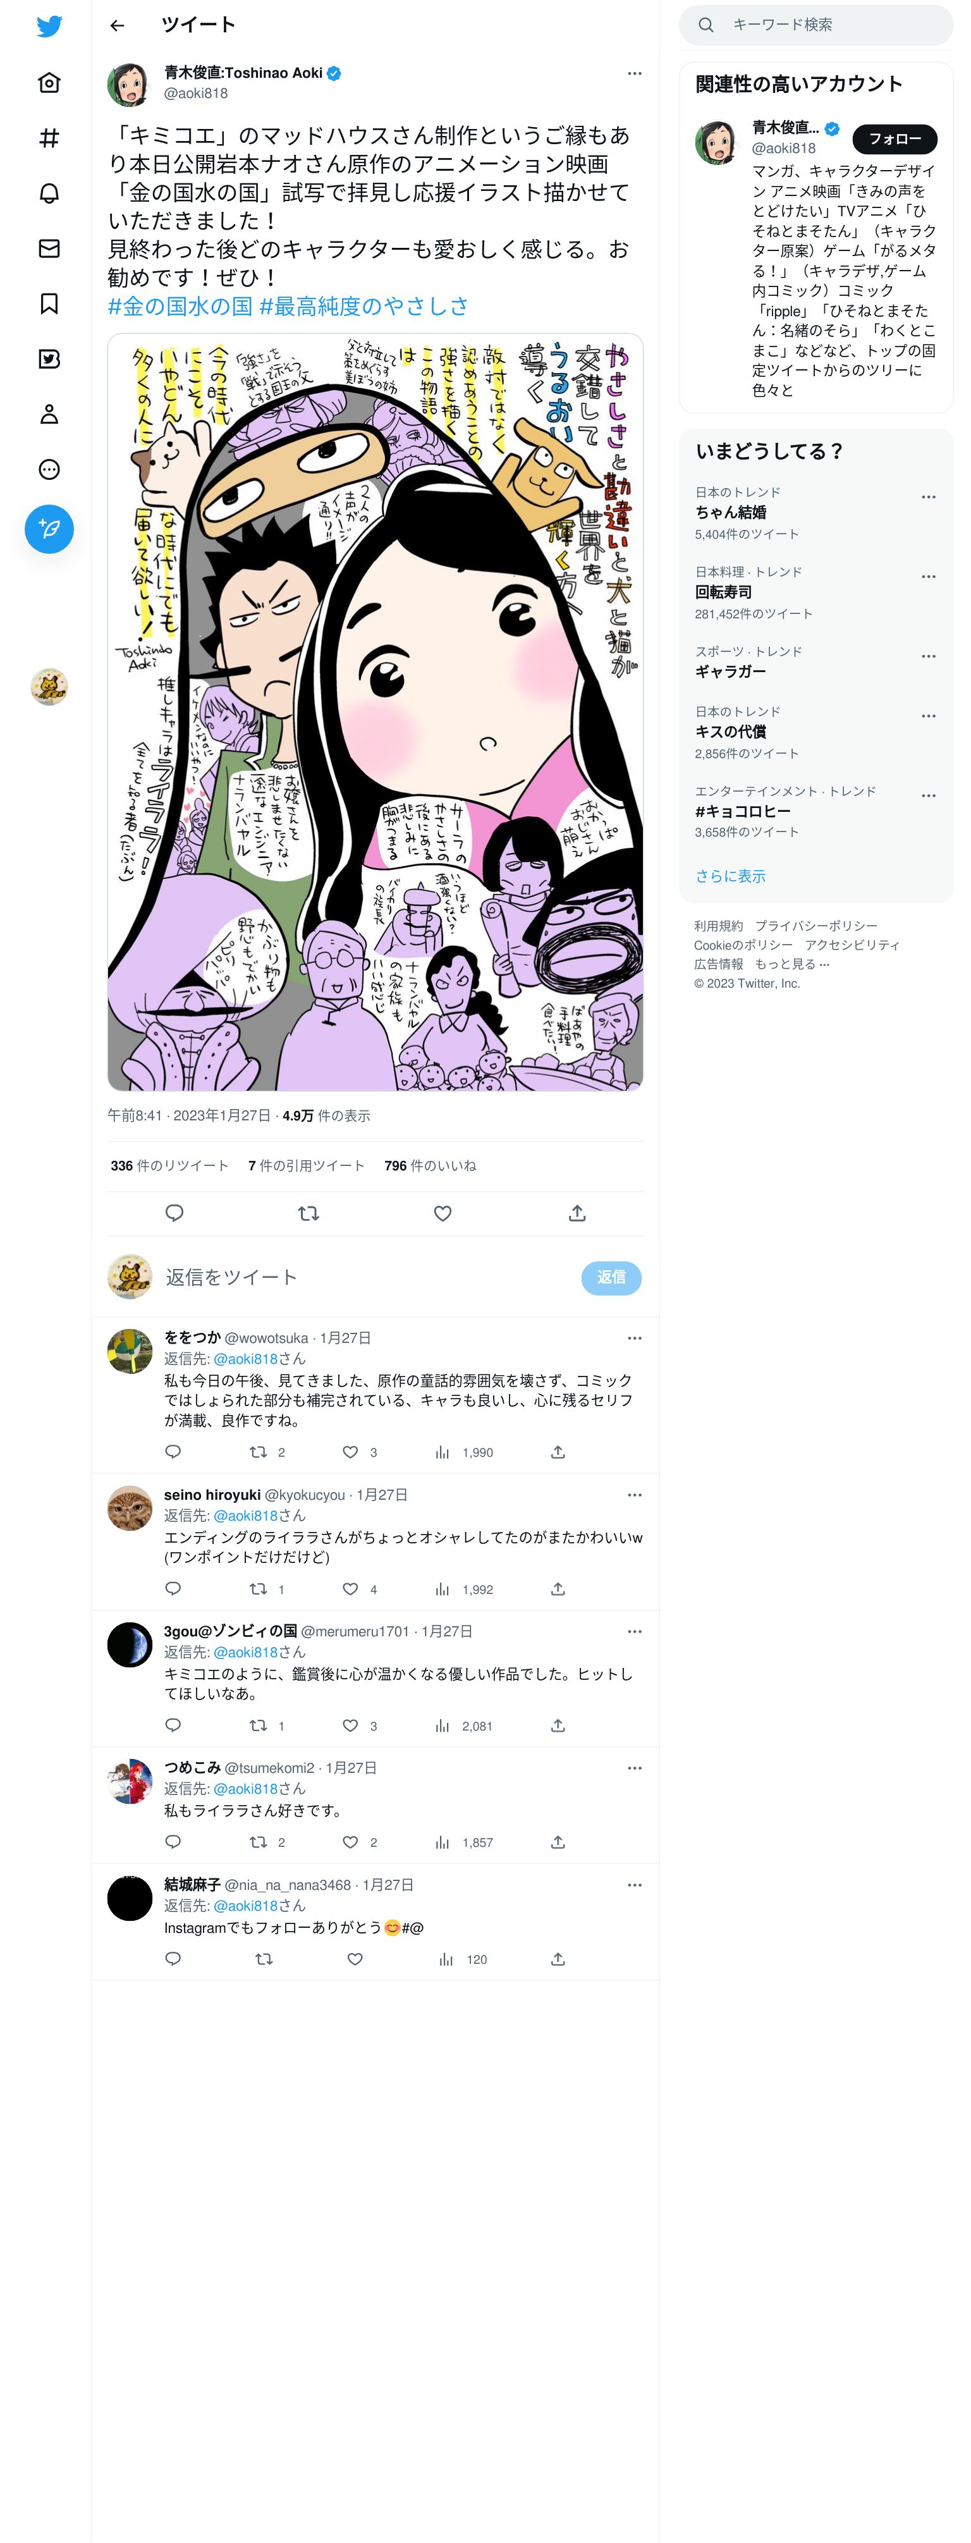
Task: Click the compose tweet feather button
Action: [x=49, y=529]
